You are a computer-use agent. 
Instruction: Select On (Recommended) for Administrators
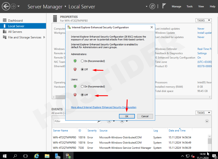point(82,61)
